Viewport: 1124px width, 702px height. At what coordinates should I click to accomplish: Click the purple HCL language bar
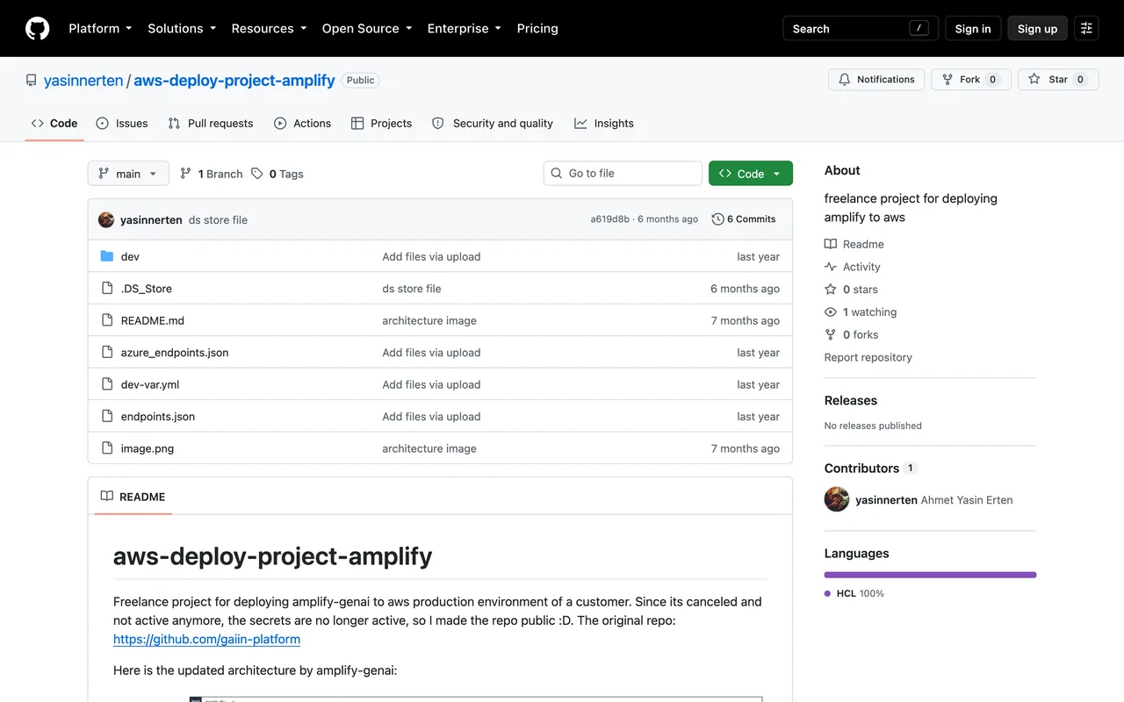(930, 575)
